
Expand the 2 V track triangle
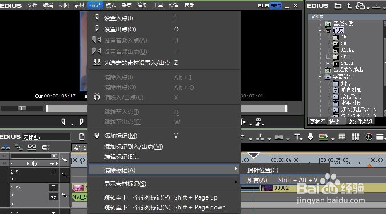click(x=12, y=179)
